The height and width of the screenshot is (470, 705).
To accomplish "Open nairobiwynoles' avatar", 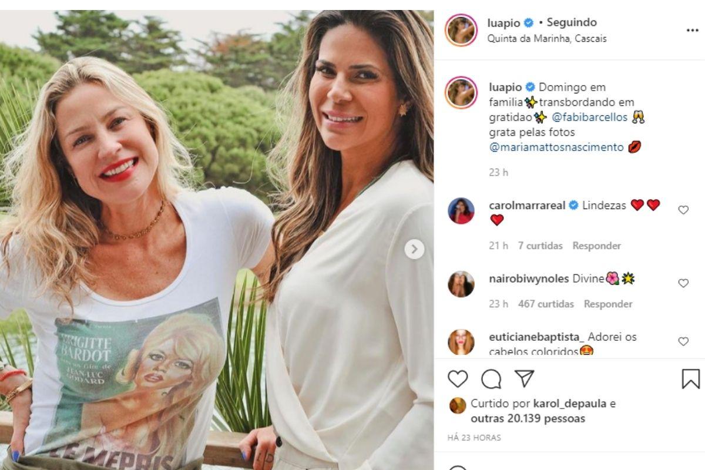I will pyautogui.click(x=461, y=284).
